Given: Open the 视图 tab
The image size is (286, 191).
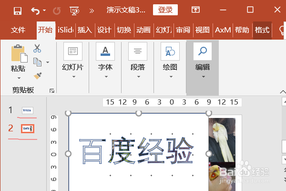Looking at the screenshot, I should (x=203, y=30).
